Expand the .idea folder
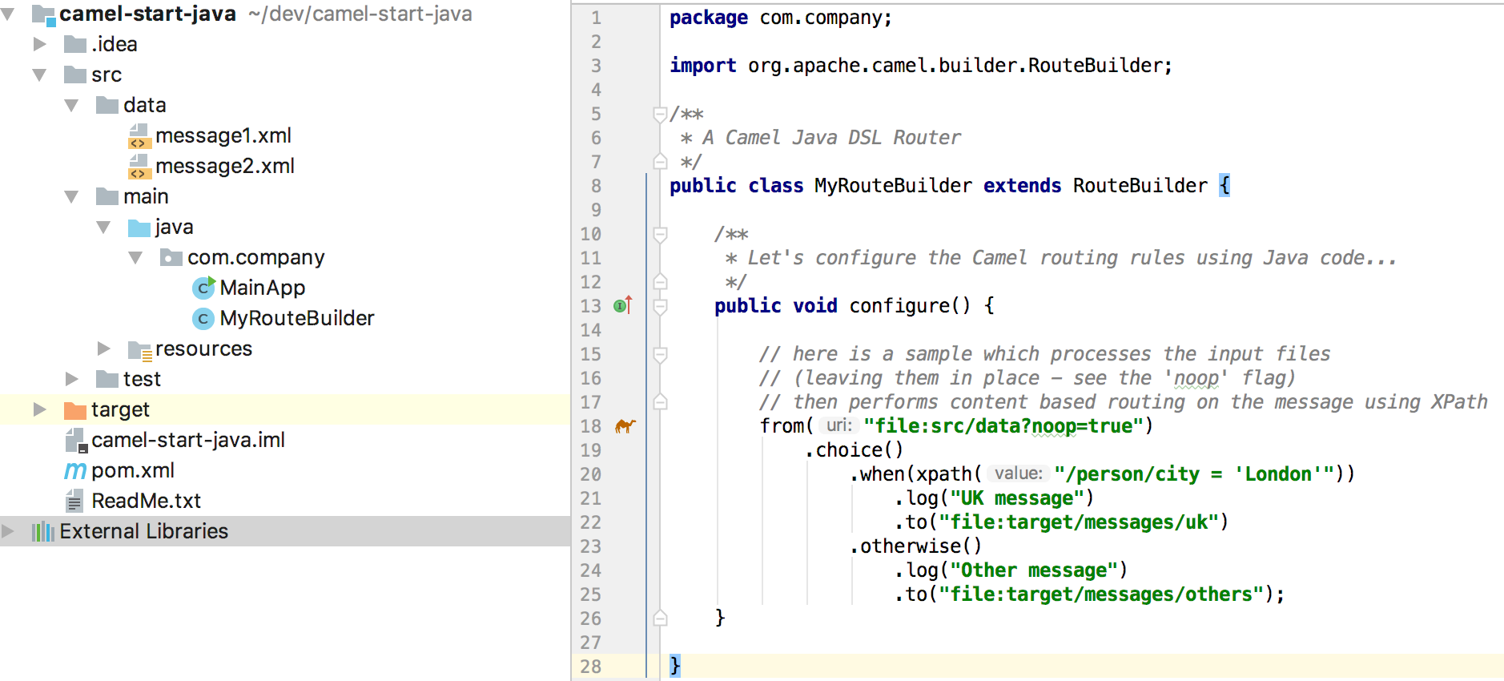 click(x=39, y=44)
